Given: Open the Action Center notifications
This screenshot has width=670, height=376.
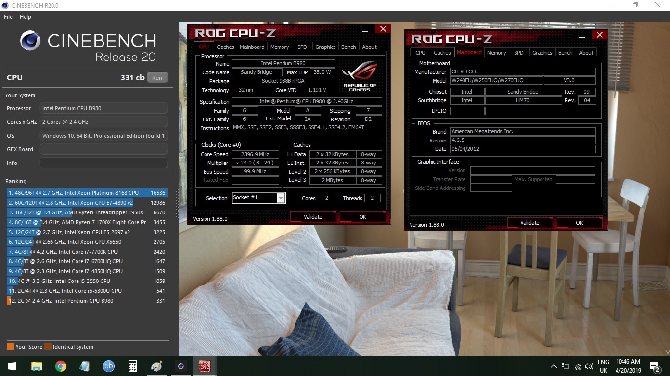Looking at the screenshot, I should [654, 366].
